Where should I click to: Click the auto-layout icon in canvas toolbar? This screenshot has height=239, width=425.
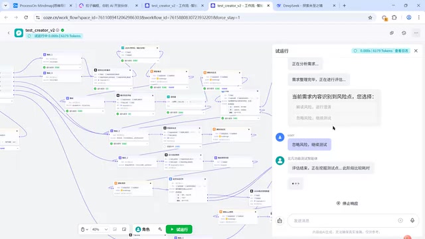(x=115, y=229)
